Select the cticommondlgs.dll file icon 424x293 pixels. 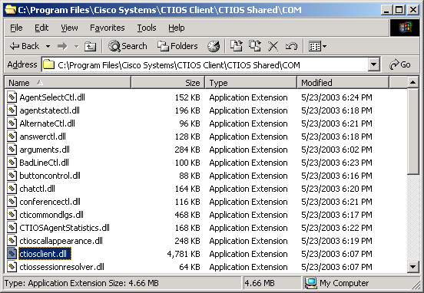coord(12,215)
